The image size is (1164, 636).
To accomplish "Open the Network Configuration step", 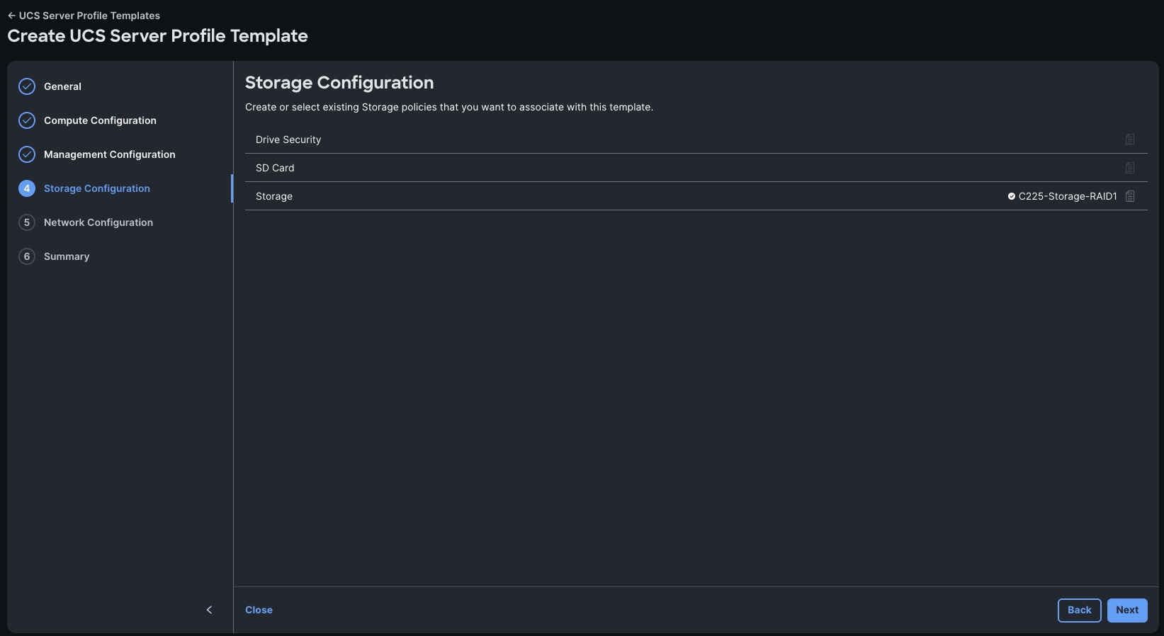I will [98, 222].
